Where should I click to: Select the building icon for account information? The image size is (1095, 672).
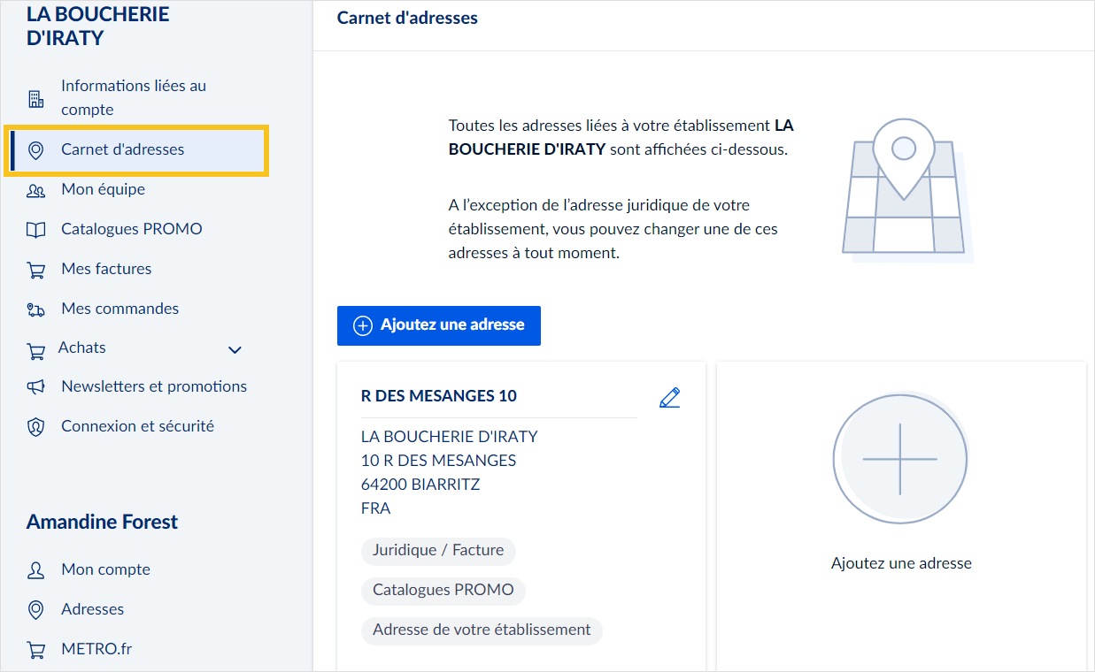(x=36, y=97)
